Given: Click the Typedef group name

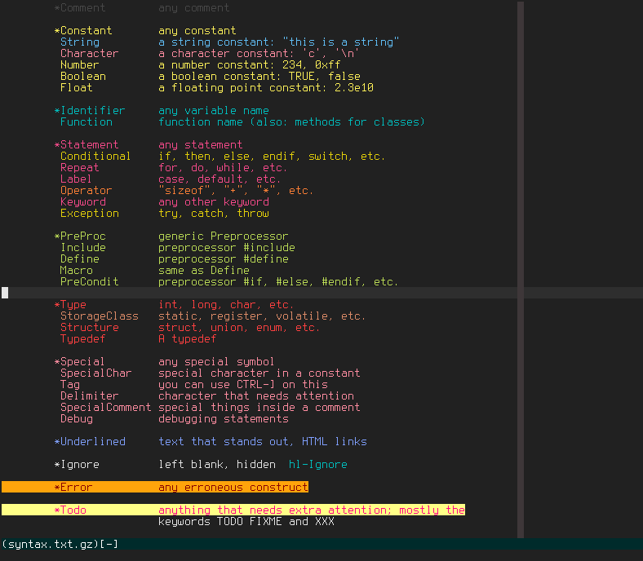Looking at the screenshot, I should [83, 339].
